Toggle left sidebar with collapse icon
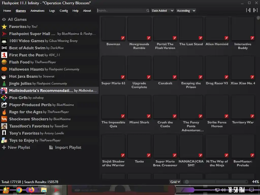This screenshot has width=260, height=195. pyautogui.click(x=248, y=10)
